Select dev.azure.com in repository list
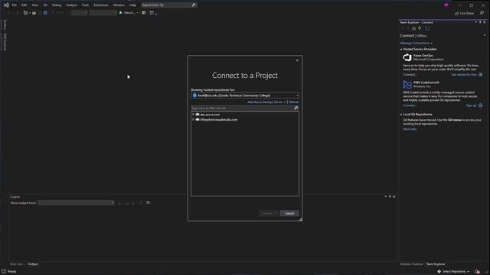The width and height of the screenshot is (490, 275). point(210,115)
